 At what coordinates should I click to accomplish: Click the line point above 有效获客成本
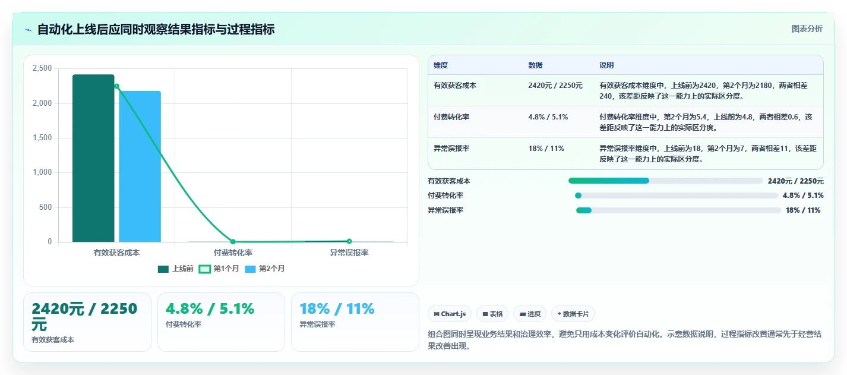click(116, 86)
